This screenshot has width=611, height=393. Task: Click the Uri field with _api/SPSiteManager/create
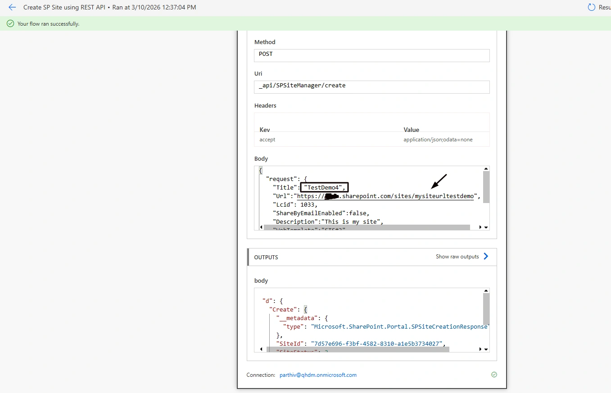(x=371, y=87)
